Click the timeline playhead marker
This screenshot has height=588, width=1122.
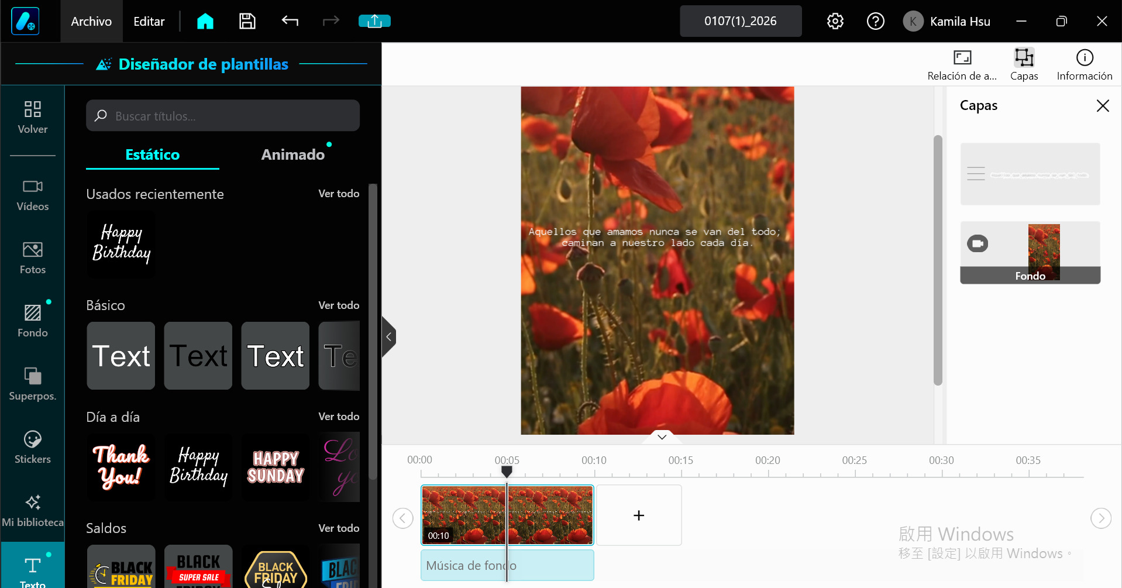pyautogui.click(x=507, y=471)
